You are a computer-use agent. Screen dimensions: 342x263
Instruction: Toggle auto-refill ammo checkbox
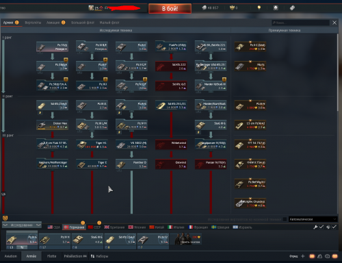pyautogui.click(x=334, y=227)
